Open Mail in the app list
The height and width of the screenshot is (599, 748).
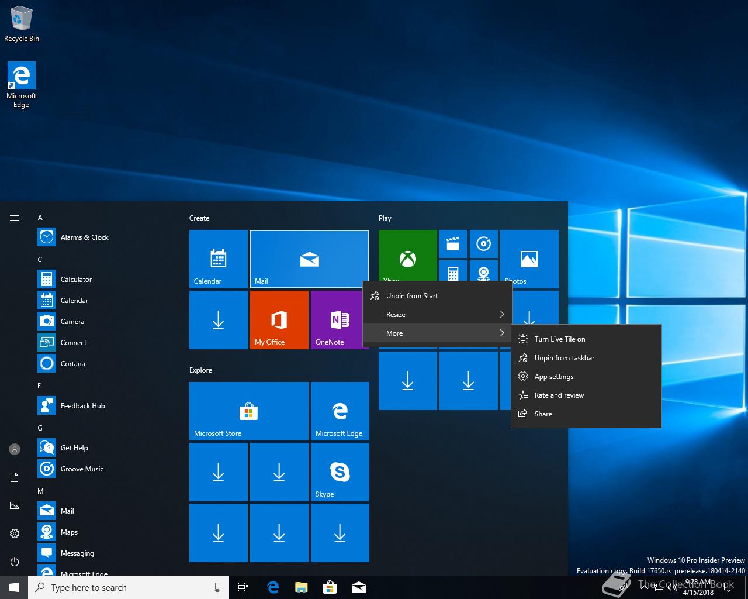click(105, 511)
